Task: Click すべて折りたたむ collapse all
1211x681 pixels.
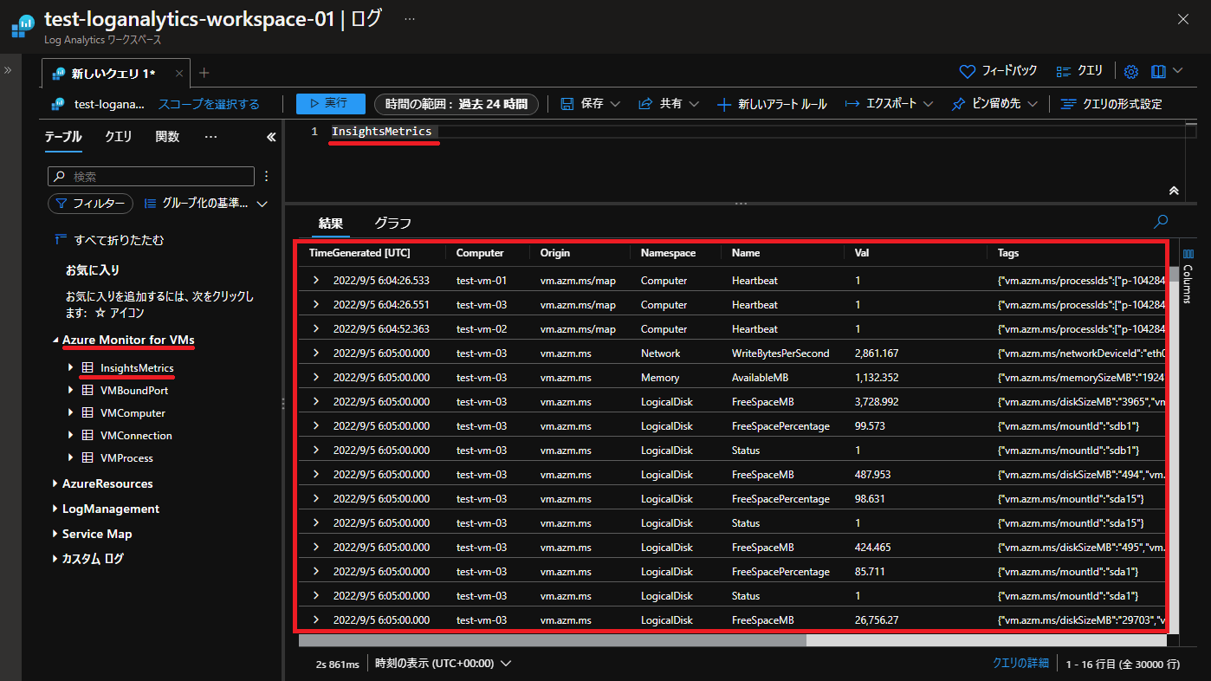Action: [108, 240]
